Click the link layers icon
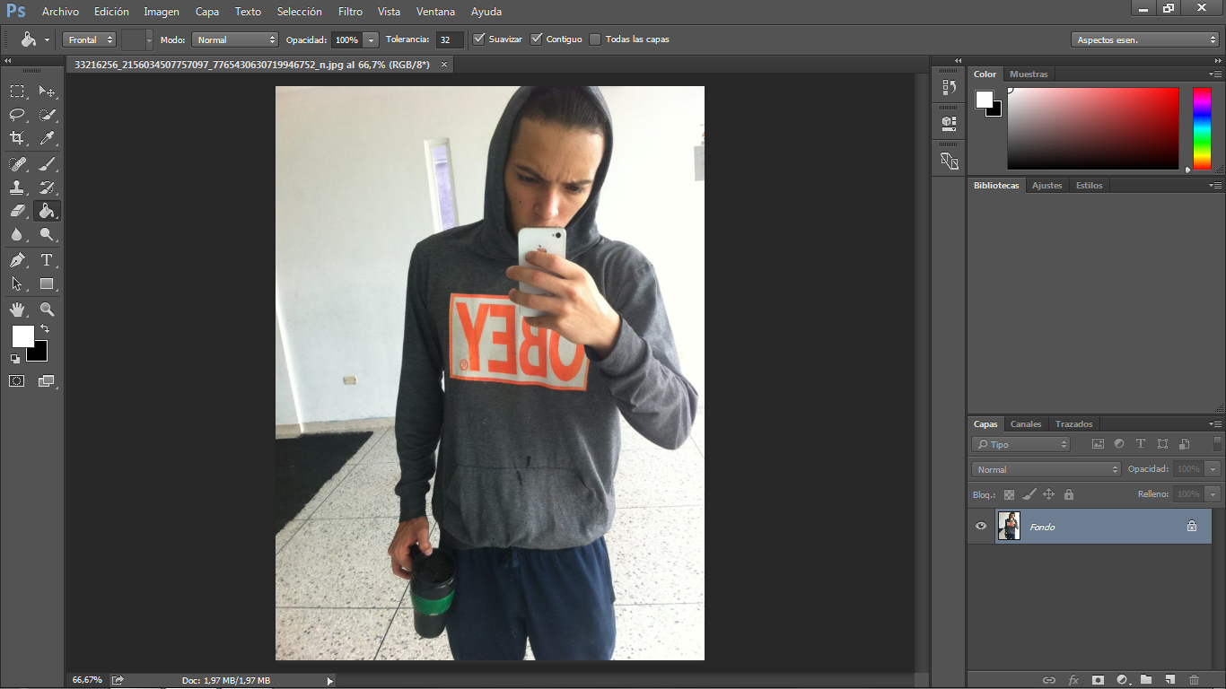The width and height of the screenshot is (1226, 689). pyautogui.click(x=1048, y=680)
